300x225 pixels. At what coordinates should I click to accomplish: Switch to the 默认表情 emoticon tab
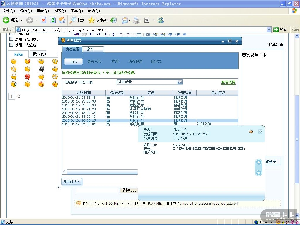click(x=40, y=54)
